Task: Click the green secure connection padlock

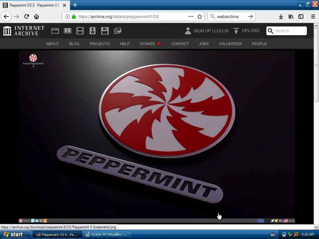Action: (x=74, y=16)
